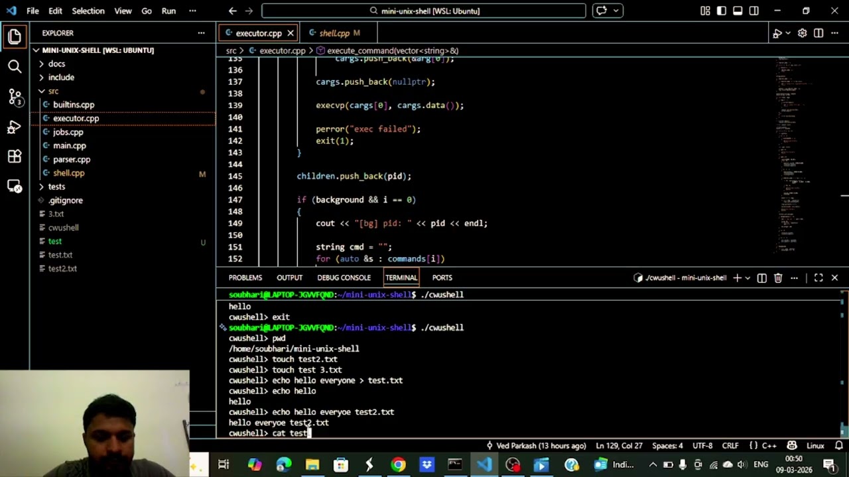Switch to the OUTPUT panel tab
Image resolution: width=849 pixels, height=477 pixels.
coord(289,278)
